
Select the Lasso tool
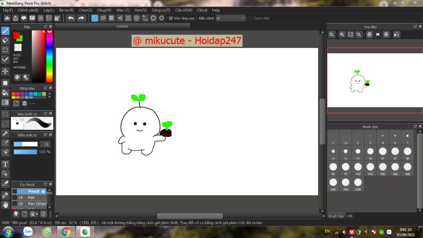tap(5, 124)
